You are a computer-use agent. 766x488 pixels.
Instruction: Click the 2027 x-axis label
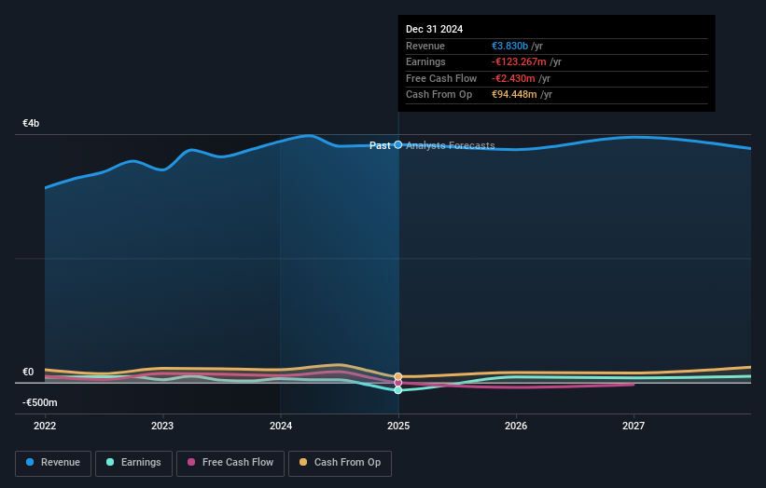pos(634,426)
